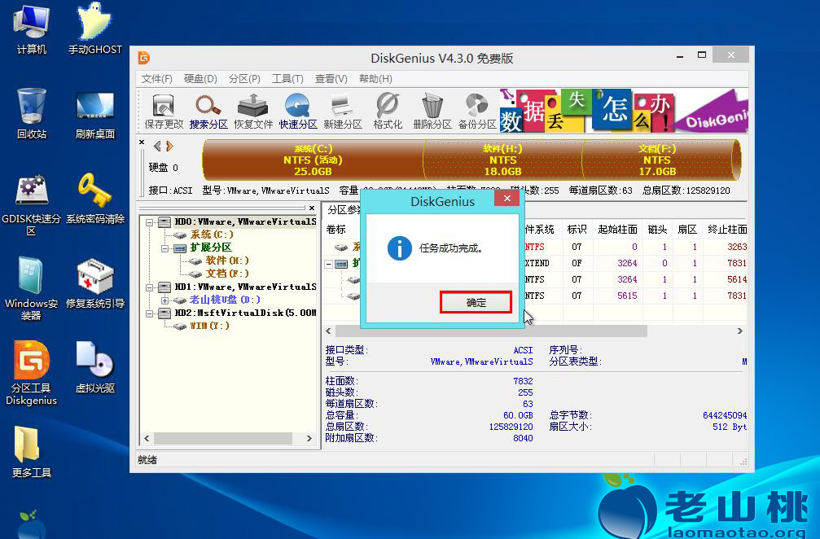
Task: Select the 软件(H:) partition bar segment
Action: 502,160
